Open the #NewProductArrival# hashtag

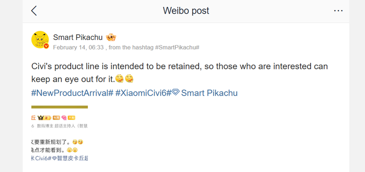tap(72, 93)
